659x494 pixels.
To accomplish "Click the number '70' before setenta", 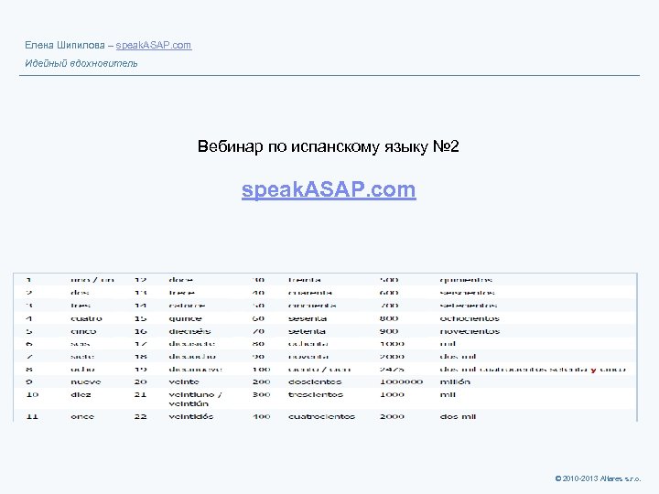I will point(258,331).
